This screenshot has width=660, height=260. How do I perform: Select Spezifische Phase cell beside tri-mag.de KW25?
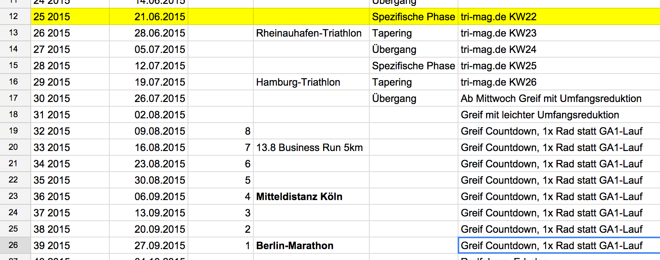413,66
